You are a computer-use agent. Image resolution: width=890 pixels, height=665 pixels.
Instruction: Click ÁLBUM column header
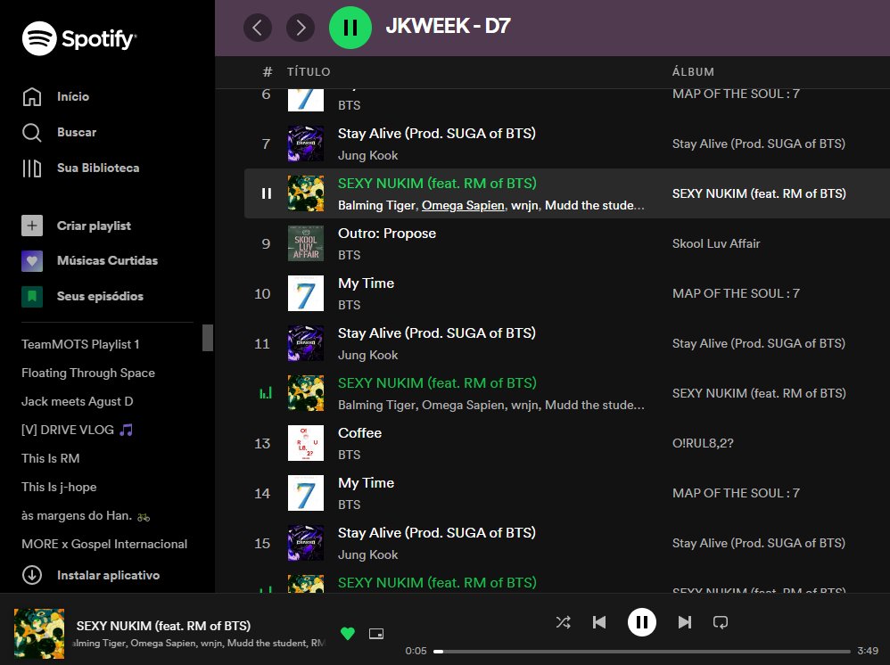[x=693, y=71]
